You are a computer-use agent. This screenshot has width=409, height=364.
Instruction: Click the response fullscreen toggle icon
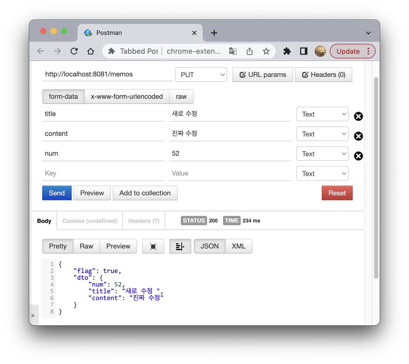(x=153, y=246)
